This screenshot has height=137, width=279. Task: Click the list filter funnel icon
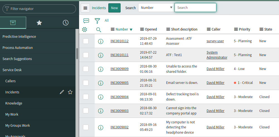[97, 21]
